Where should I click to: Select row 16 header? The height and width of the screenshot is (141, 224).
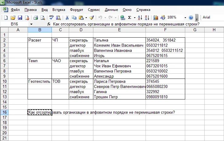click(5, 112)
